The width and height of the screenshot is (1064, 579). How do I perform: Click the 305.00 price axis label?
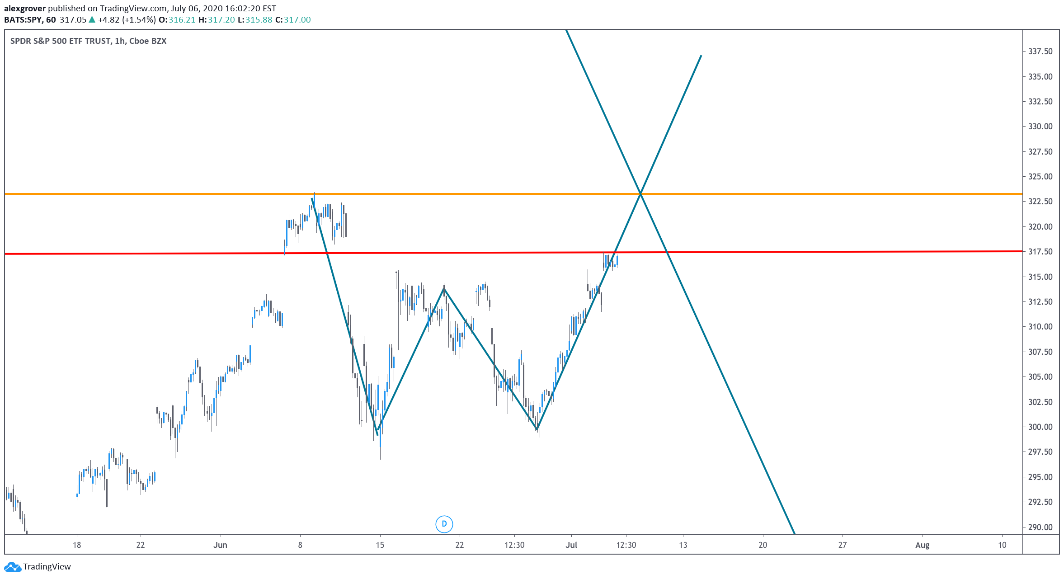pos(1040,377)
